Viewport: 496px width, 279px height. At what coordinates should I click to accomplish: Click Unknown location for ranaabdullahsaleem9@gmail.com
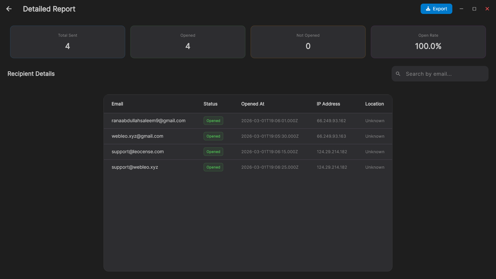click(x=375, y=121)
